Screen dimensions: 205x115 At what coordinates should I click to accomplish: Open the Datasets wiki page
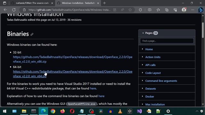click(151, 89)
